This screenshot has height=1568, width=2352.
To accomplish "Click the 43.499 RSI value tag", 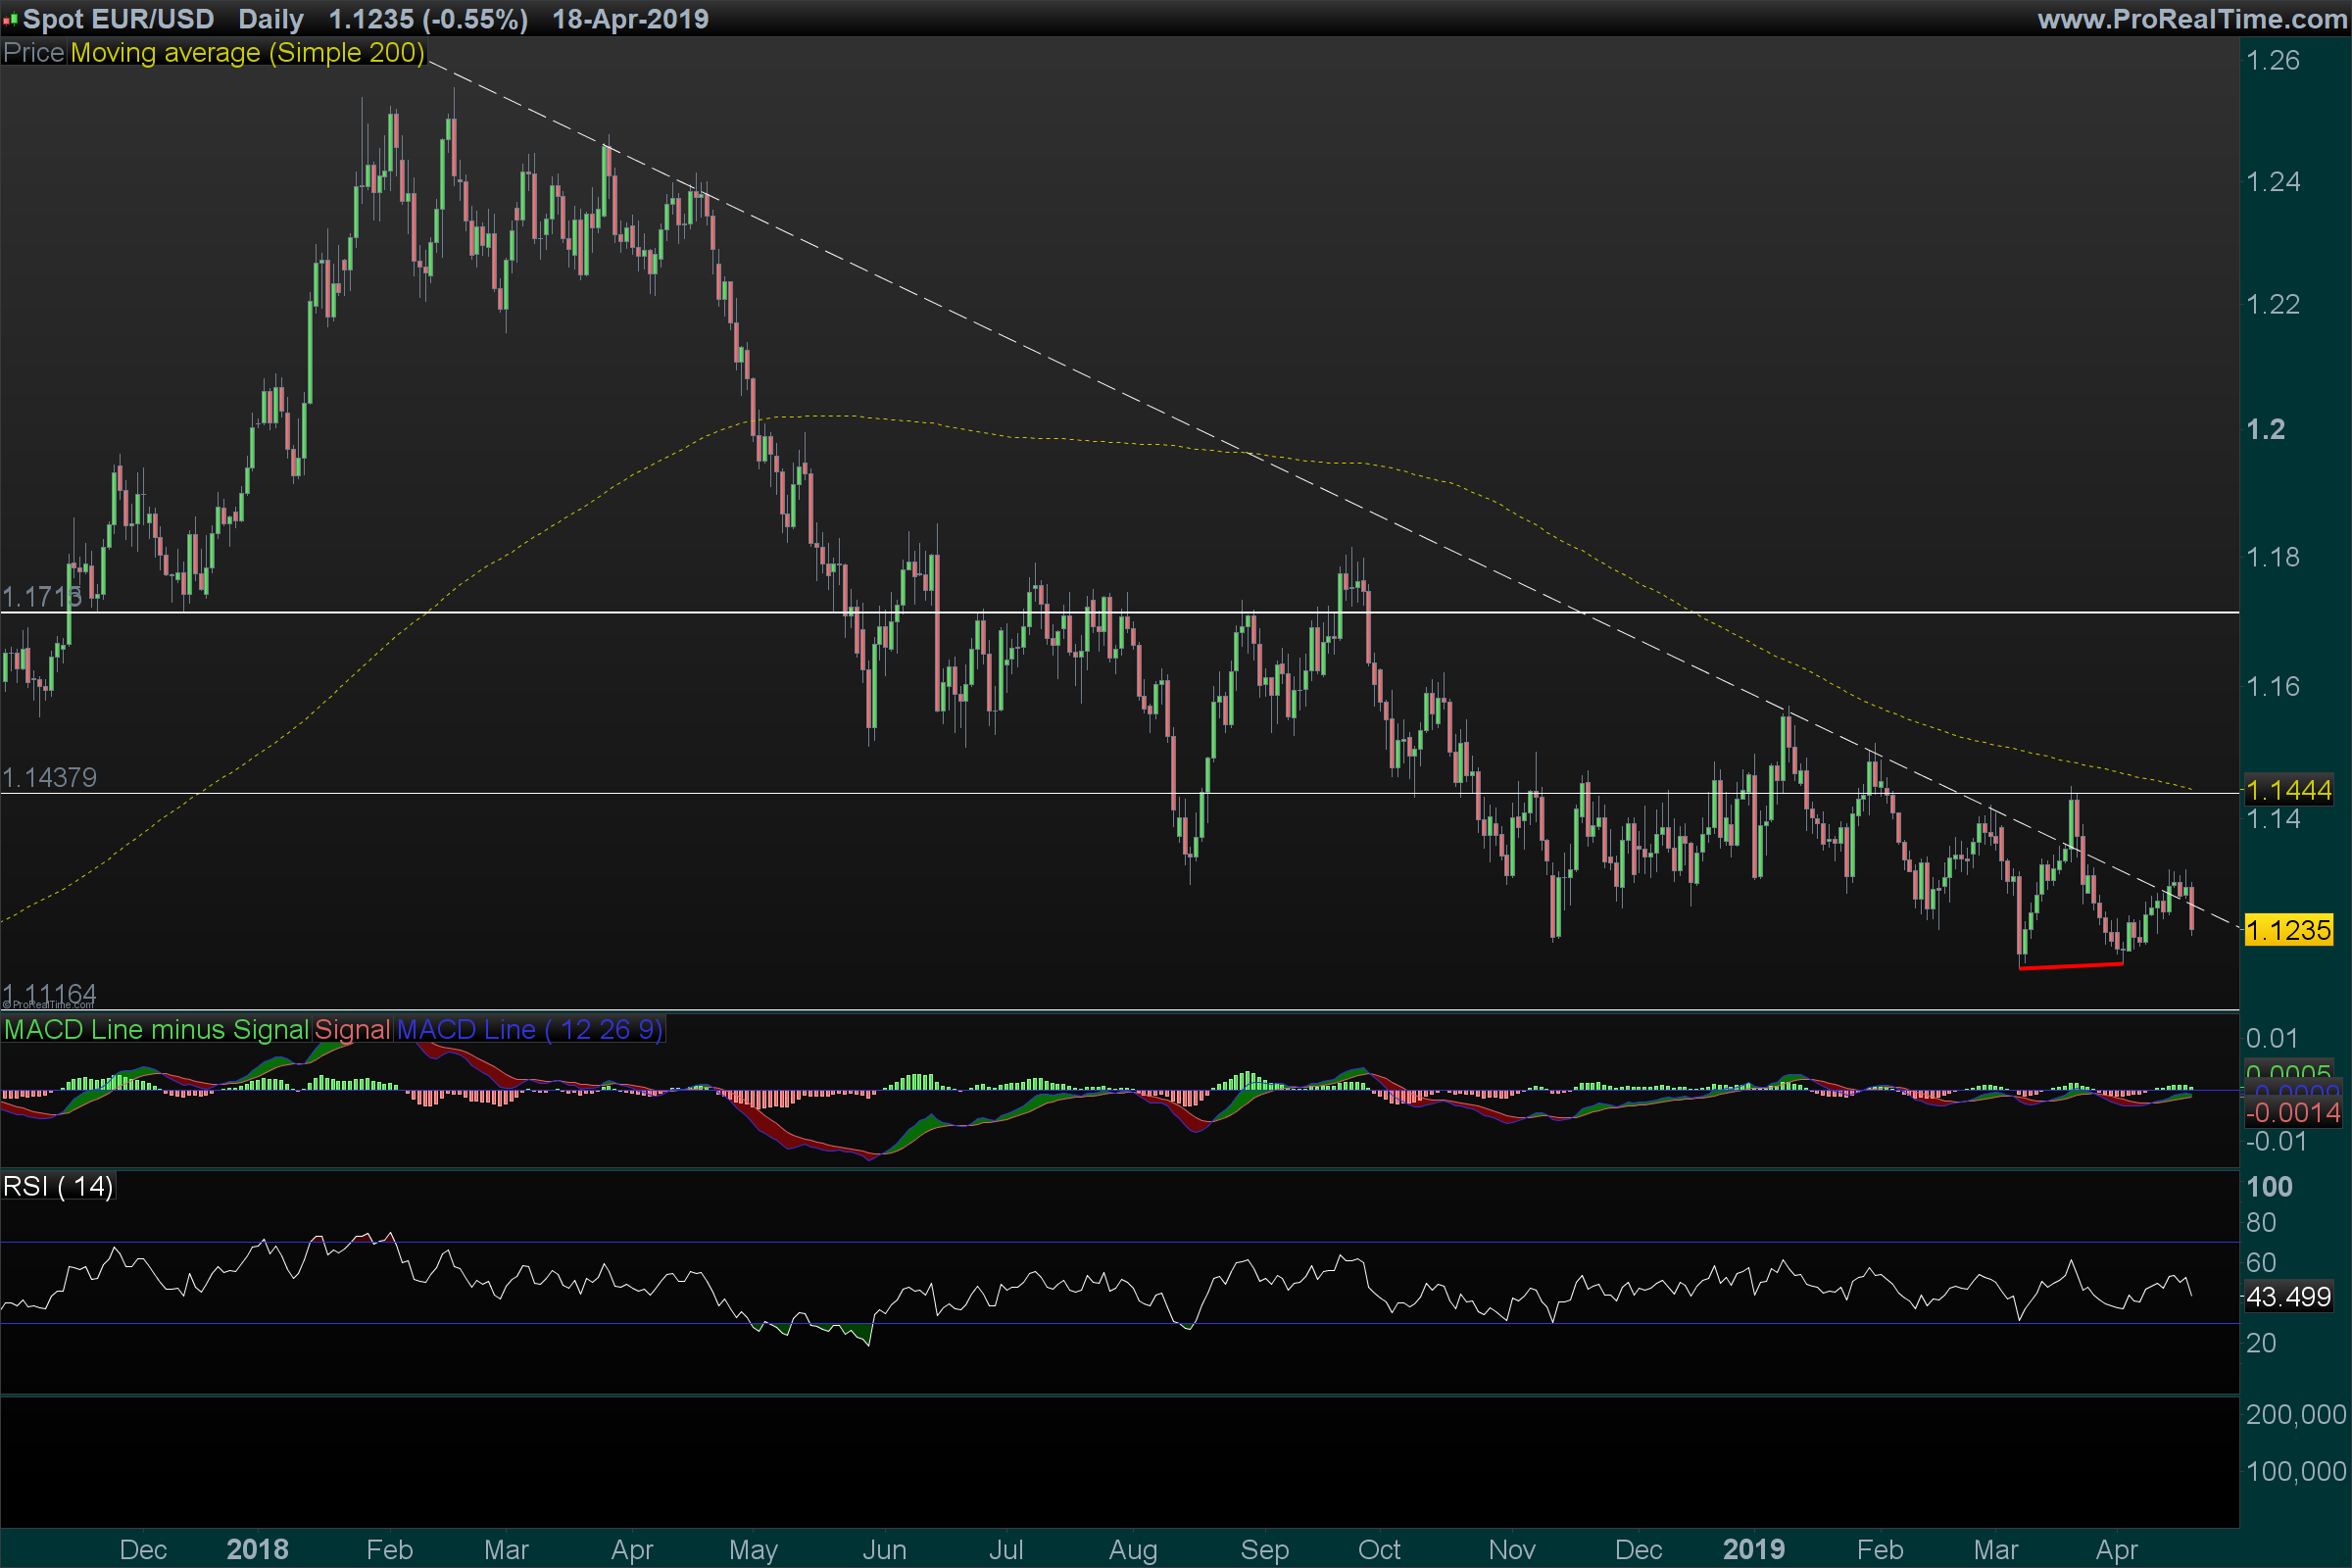I will click(2288, 1297).
